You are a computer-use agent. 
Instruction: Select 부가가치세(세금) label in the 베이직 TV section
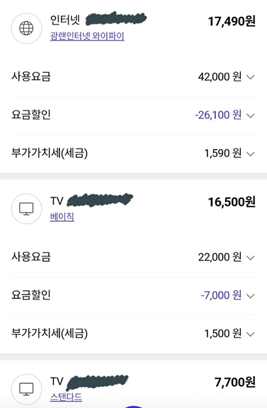[x=49, y=333]
